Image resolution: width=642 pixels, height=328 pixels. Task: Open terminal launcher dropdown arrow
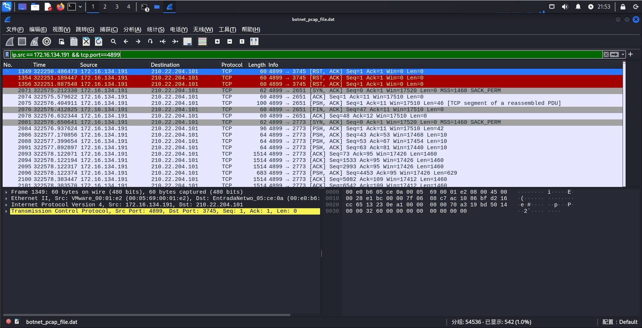(80, 7)
